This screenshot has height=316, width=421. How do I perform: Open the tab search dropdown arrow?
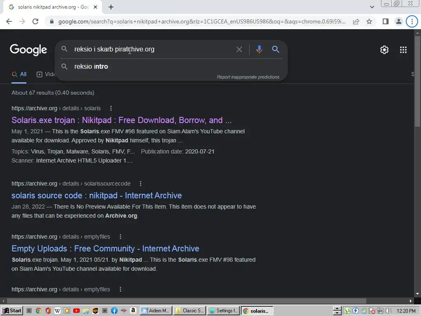372,7
